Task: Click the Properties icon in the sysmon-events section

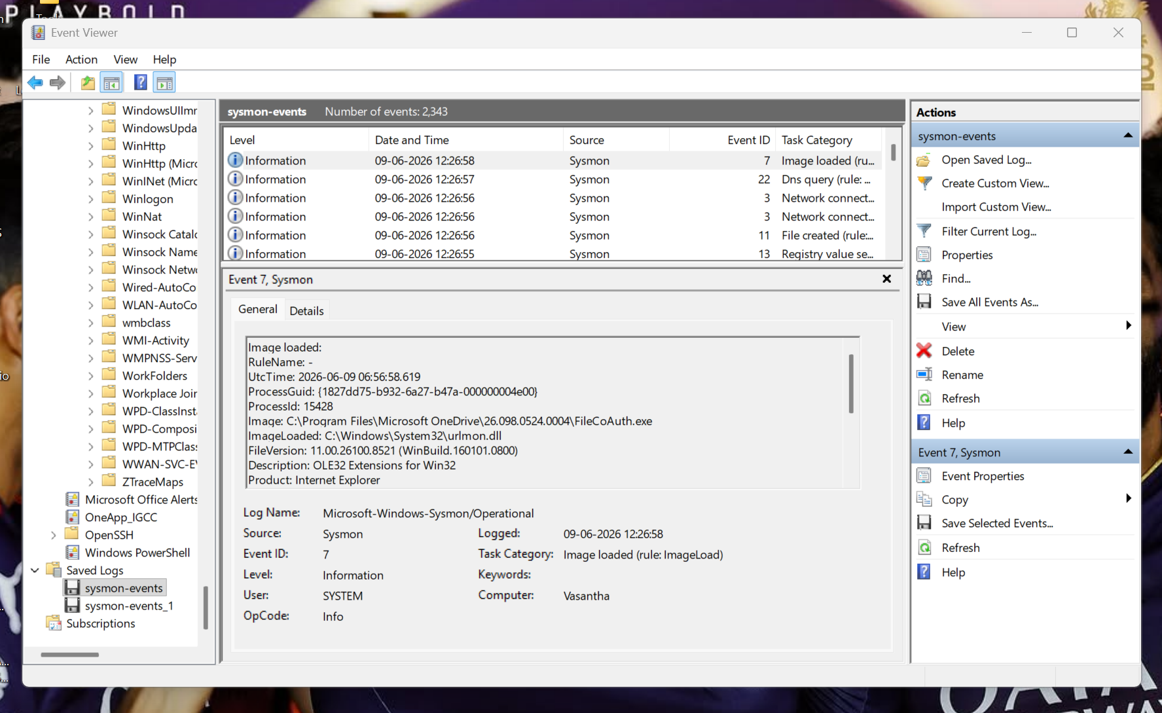Action: click(924, 255)
